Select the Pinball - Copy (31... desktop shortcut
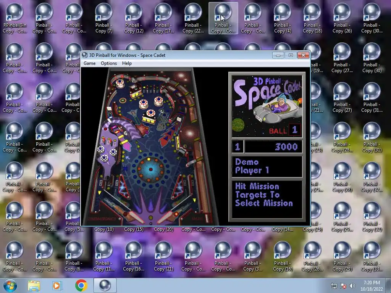Screen dimensions: 391x293 372,98
